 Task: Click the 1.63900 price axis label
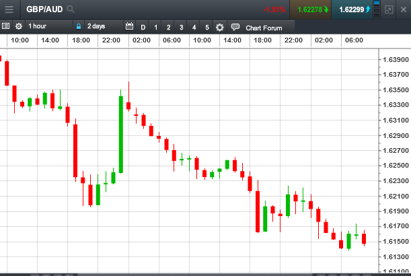[396, 60]
